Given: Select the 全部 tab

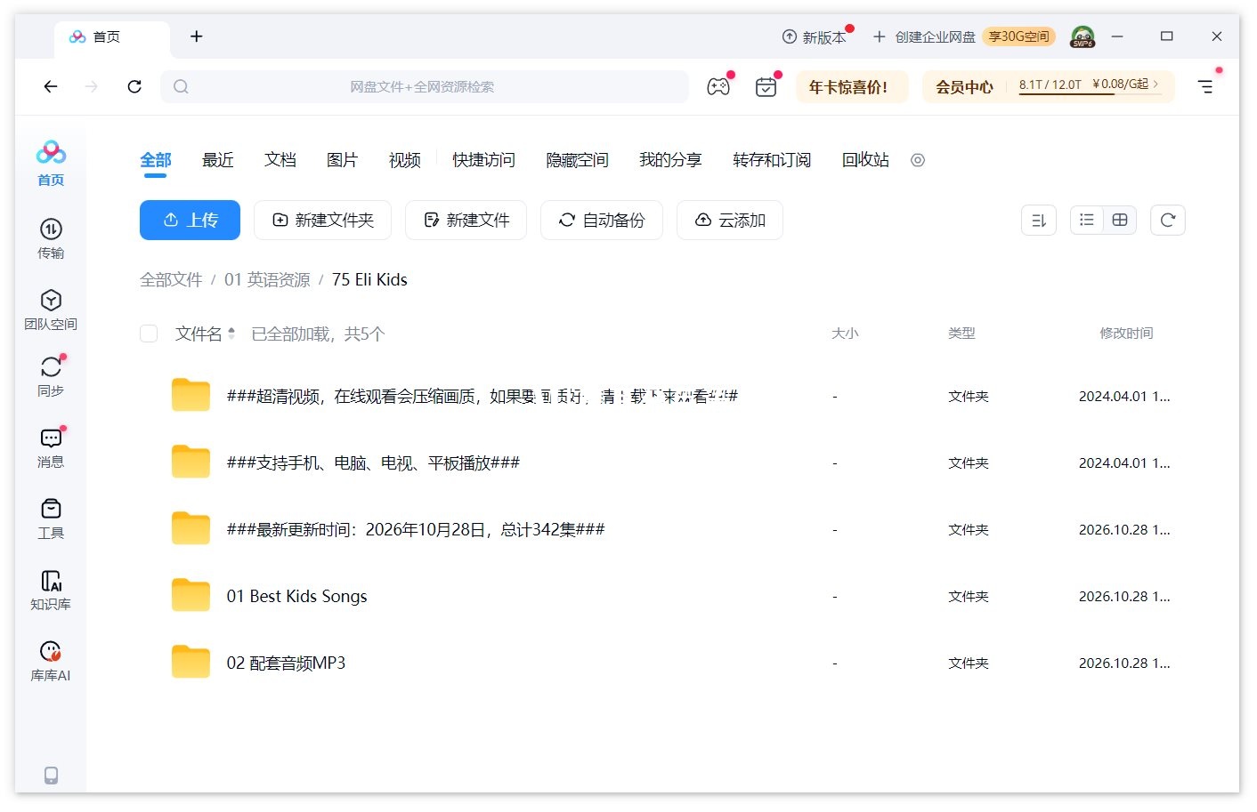Looking at the screenshot, I should pos(156,160).
